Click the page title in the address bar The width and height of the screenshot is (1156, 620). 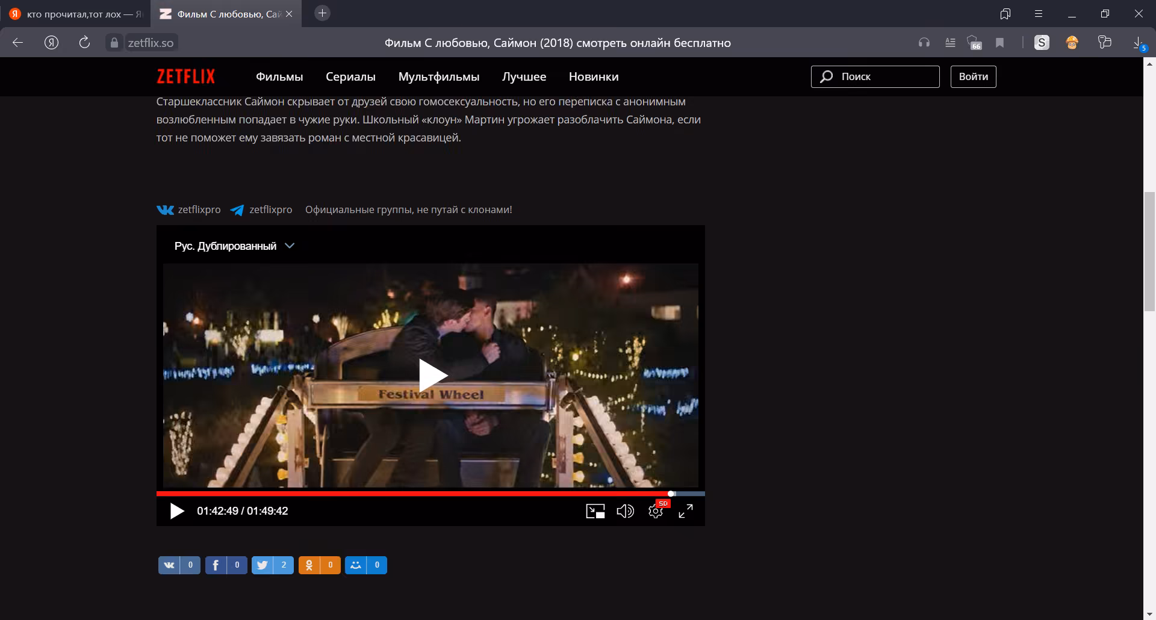click(558, 43)
